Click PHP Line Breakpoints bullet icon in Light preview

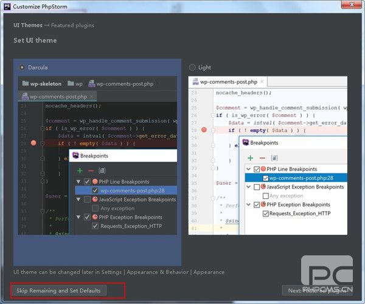(x=263, y=169)
